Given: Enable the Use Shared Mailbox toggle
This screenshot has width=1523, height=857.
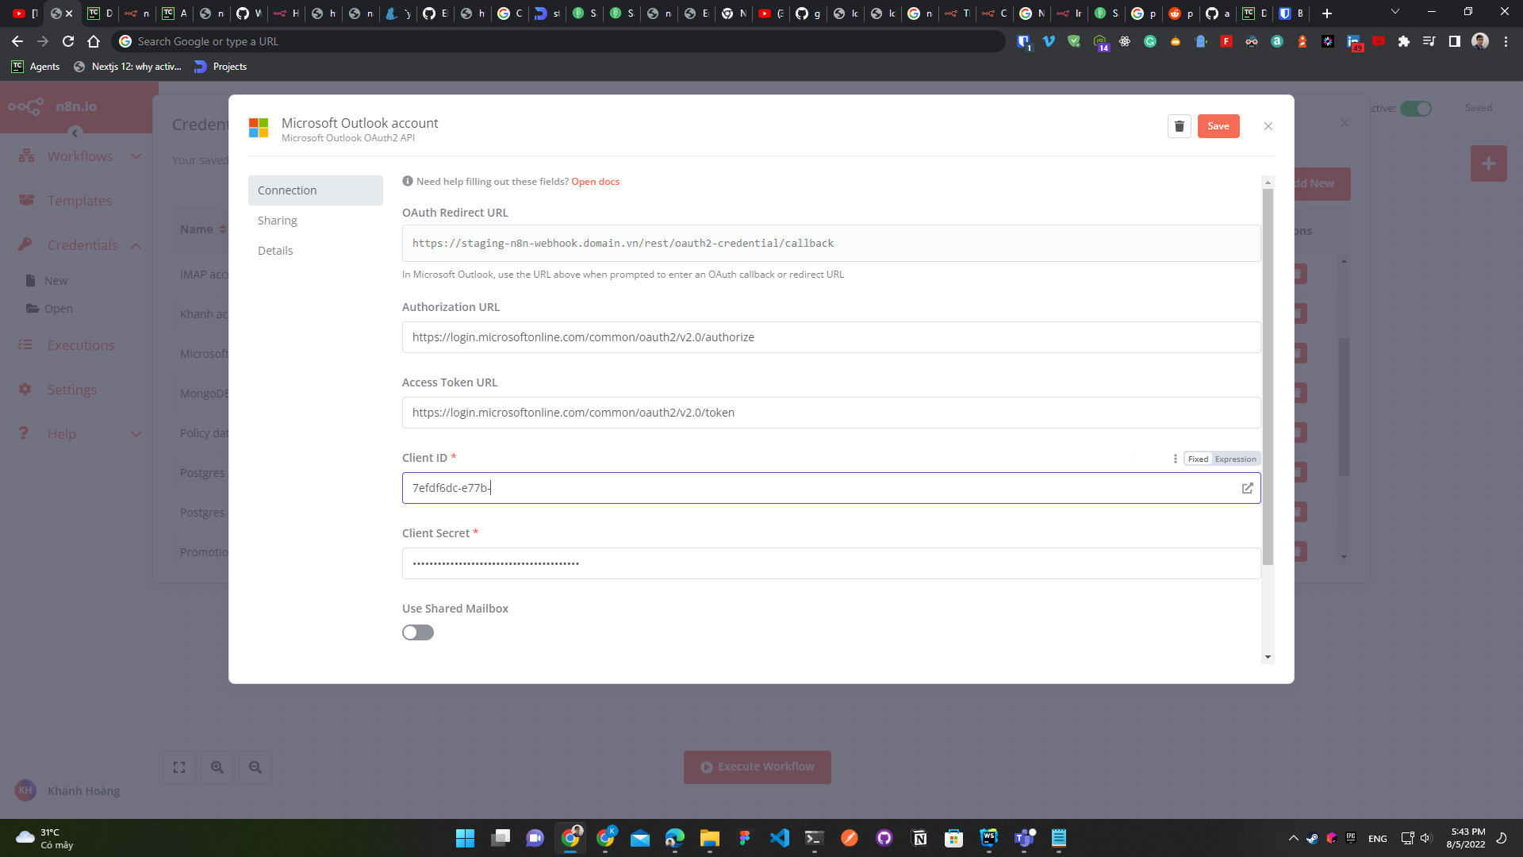Looking at the screenshot, I should 417,632.
